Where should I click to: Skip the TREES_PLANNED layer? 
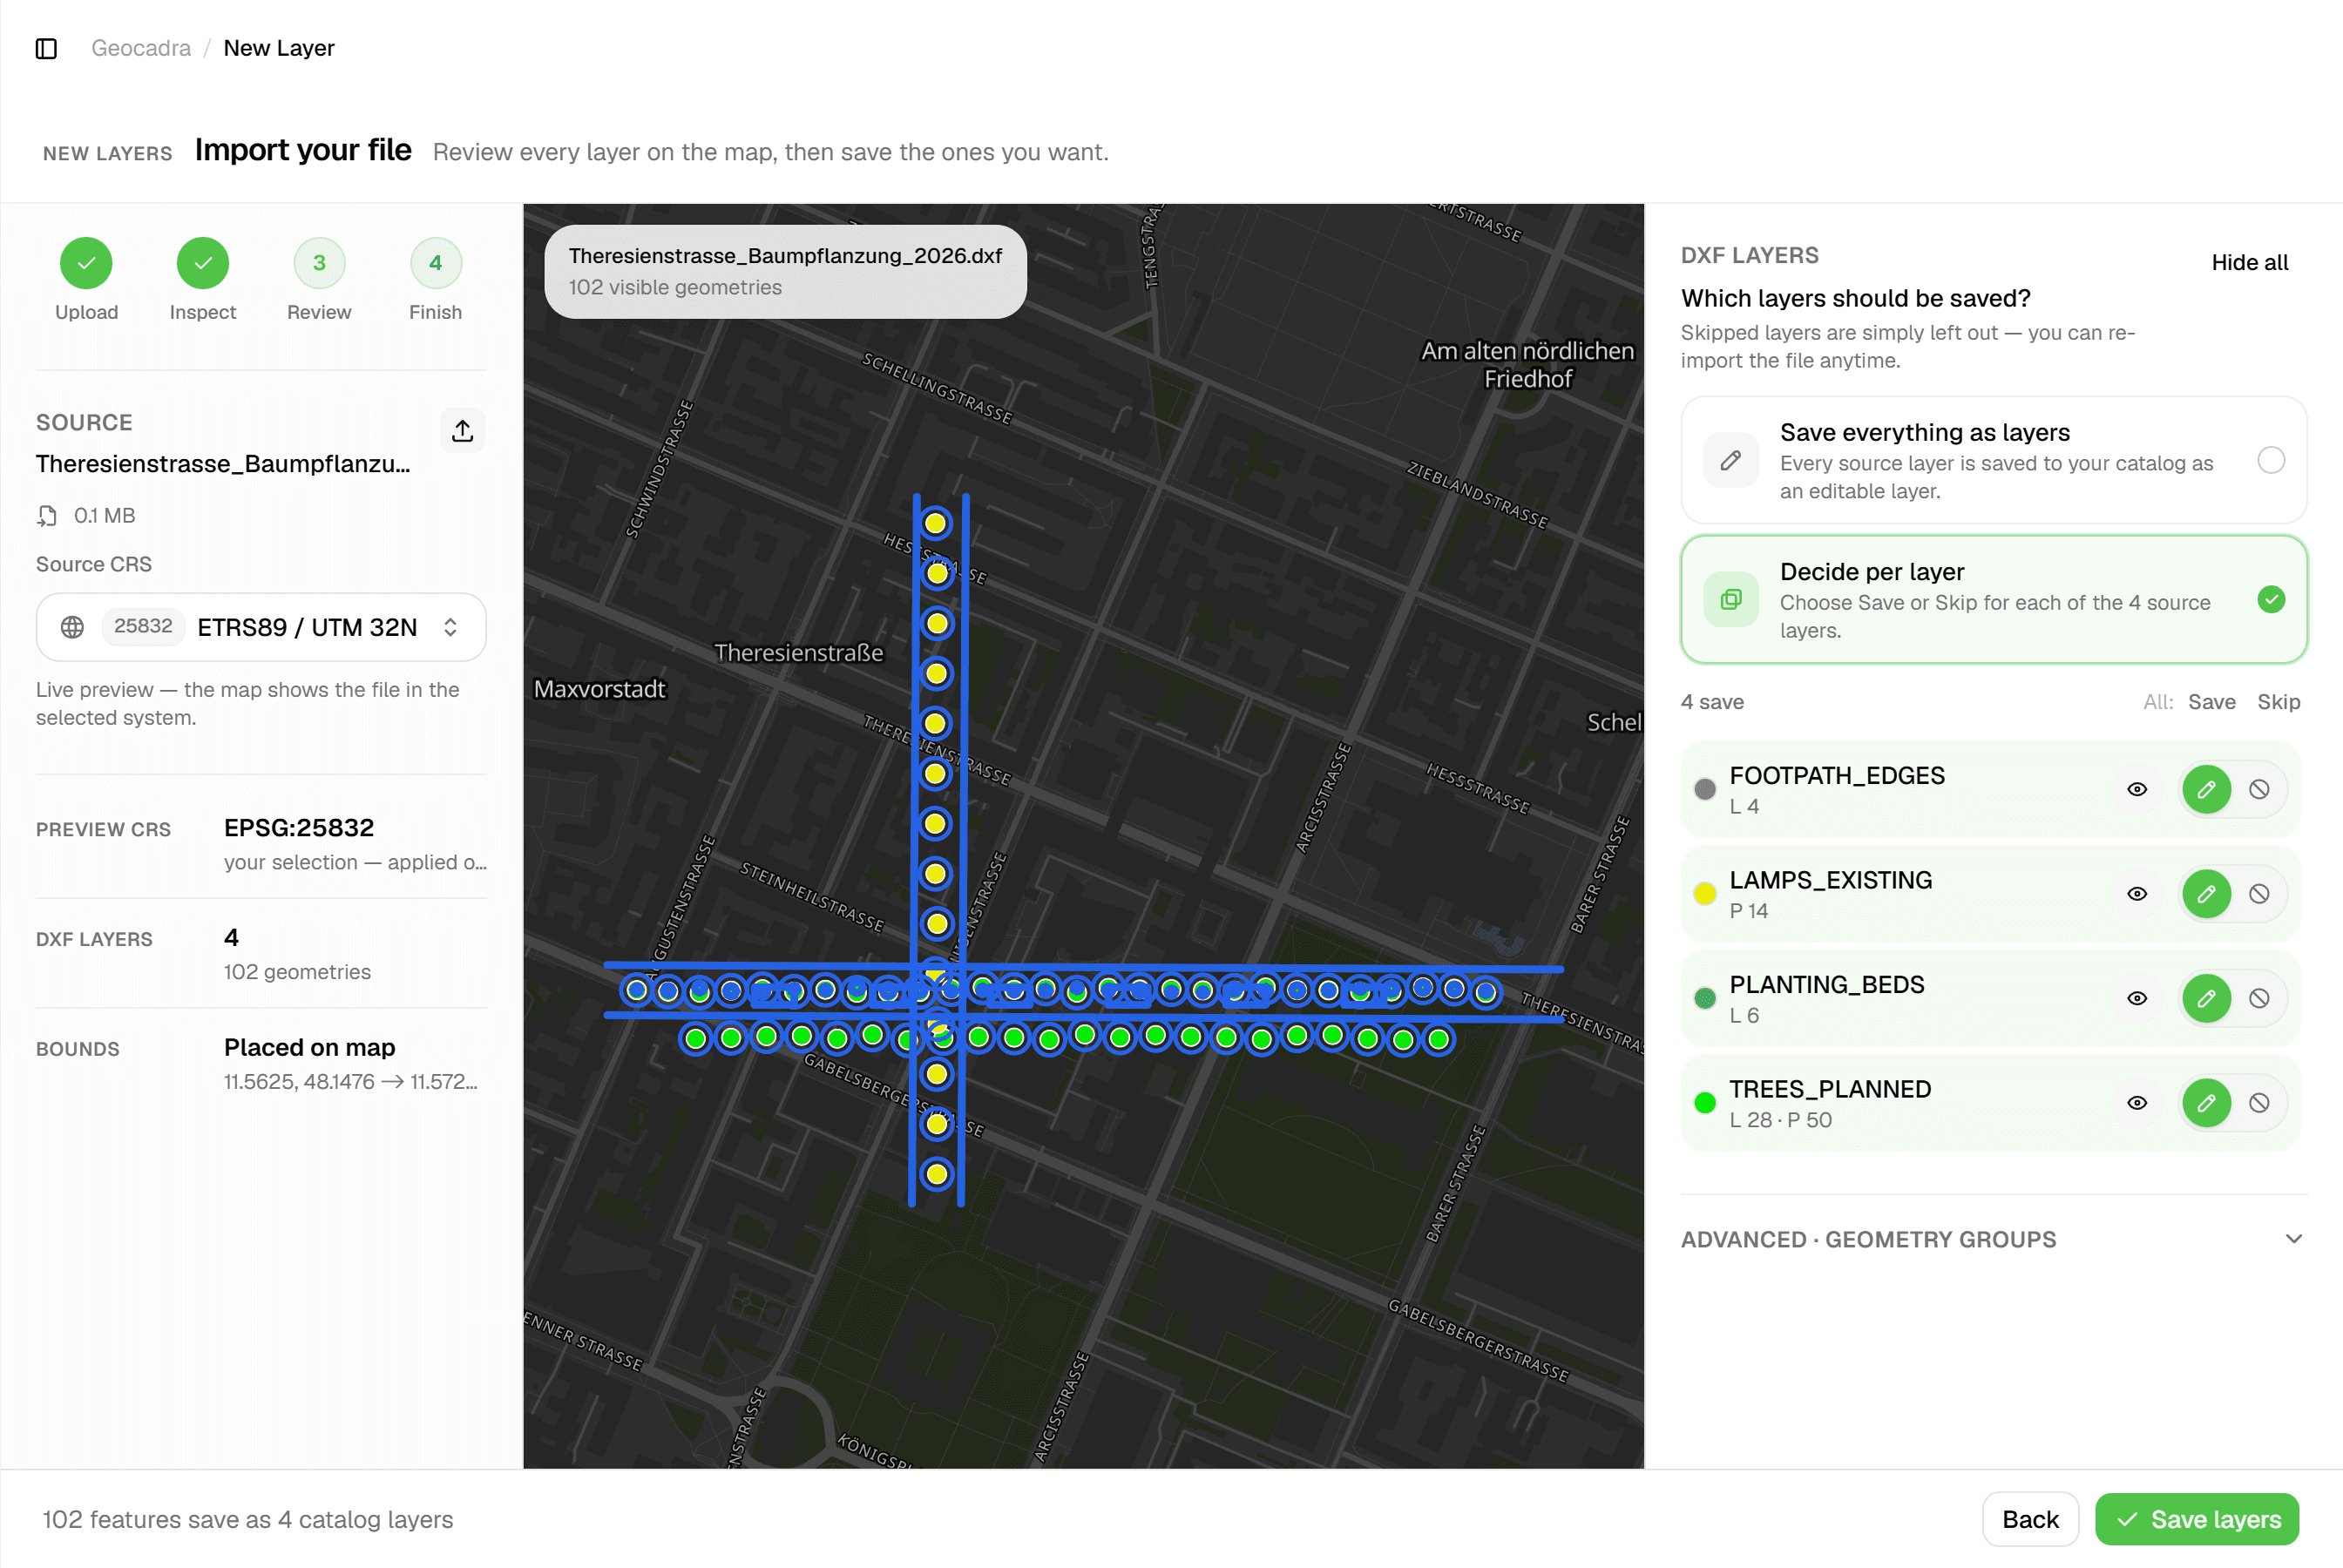click(x=2259, y=1103)
